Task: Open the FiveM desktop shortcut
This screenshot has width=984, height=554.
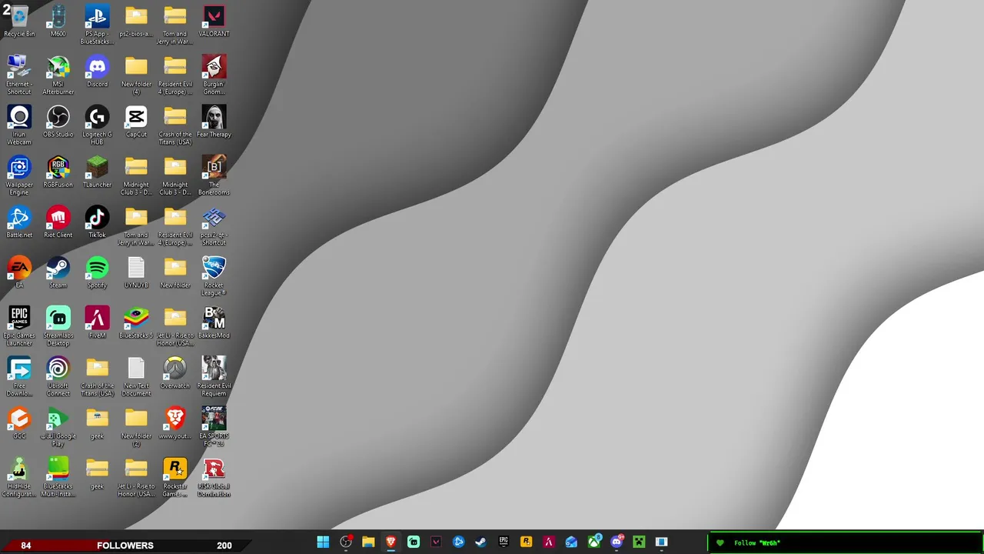Action: tap(97, 318)
